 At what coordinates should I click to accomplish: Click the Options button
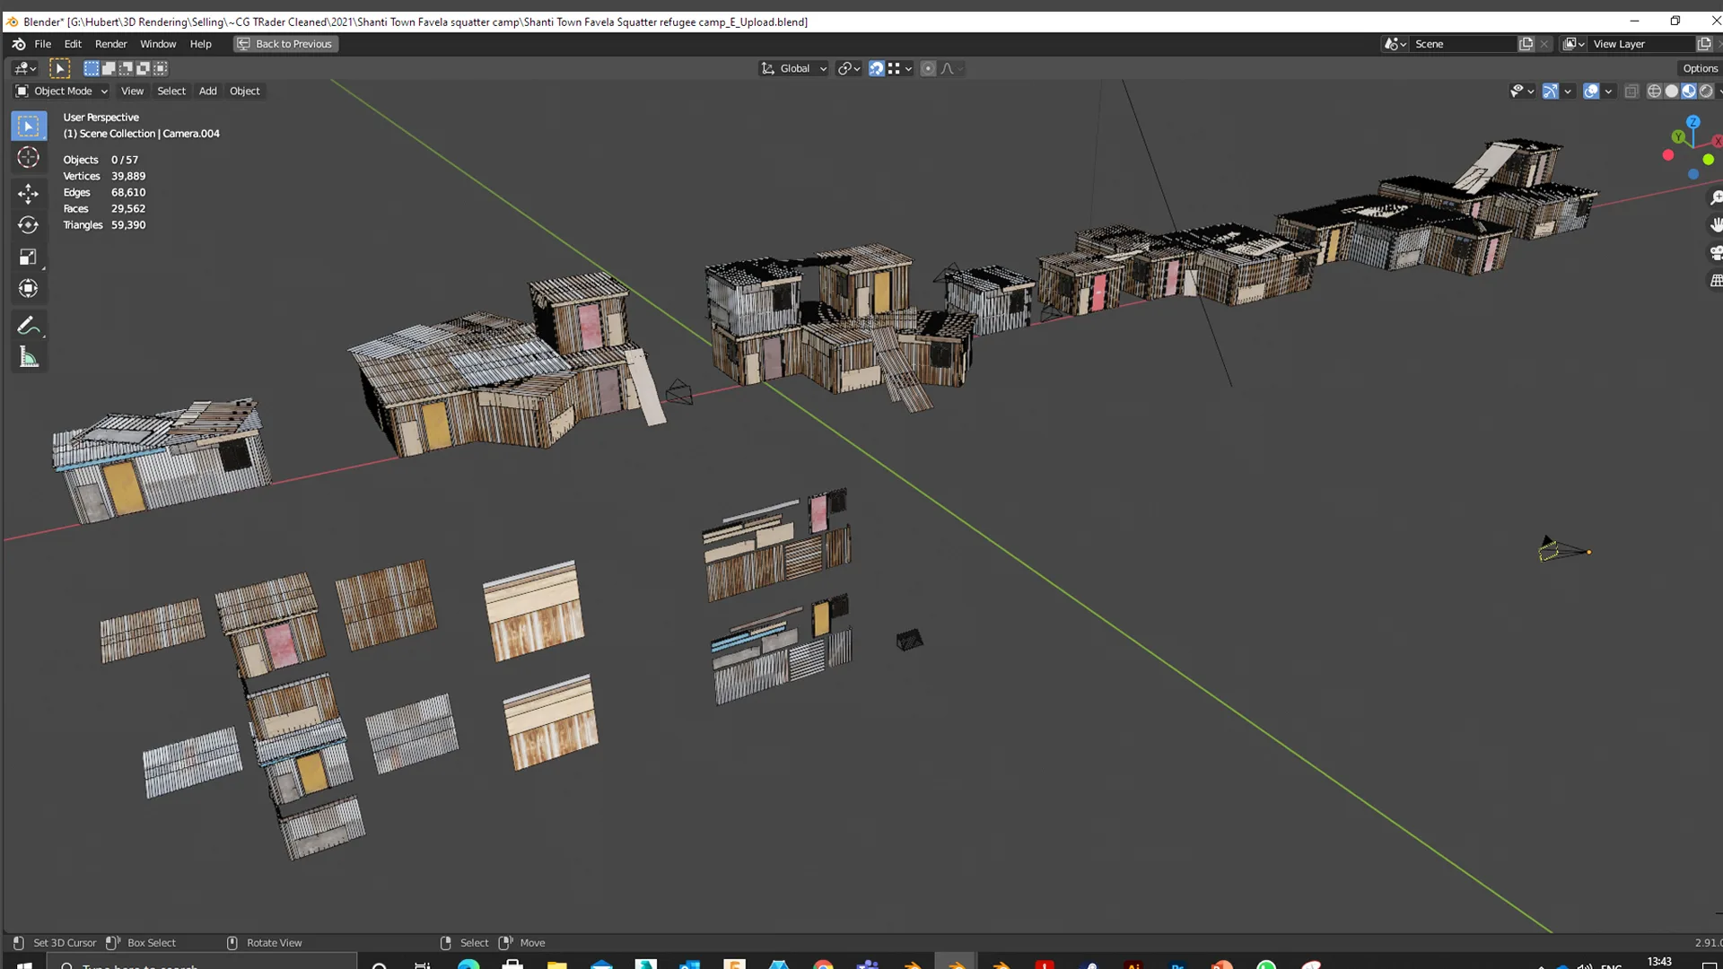[x=1700, y=68]
